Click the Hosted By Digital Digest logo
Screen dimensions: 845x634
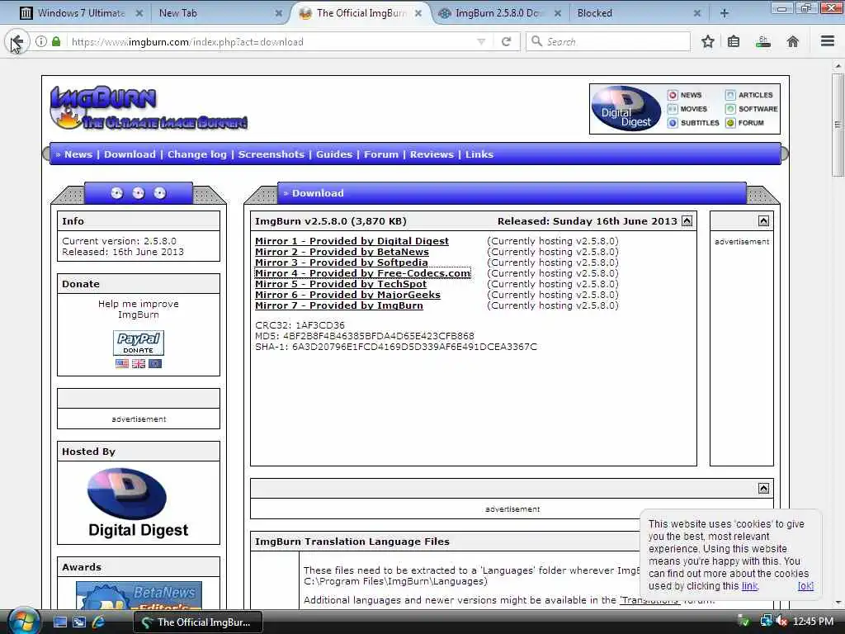coord(138,503)
